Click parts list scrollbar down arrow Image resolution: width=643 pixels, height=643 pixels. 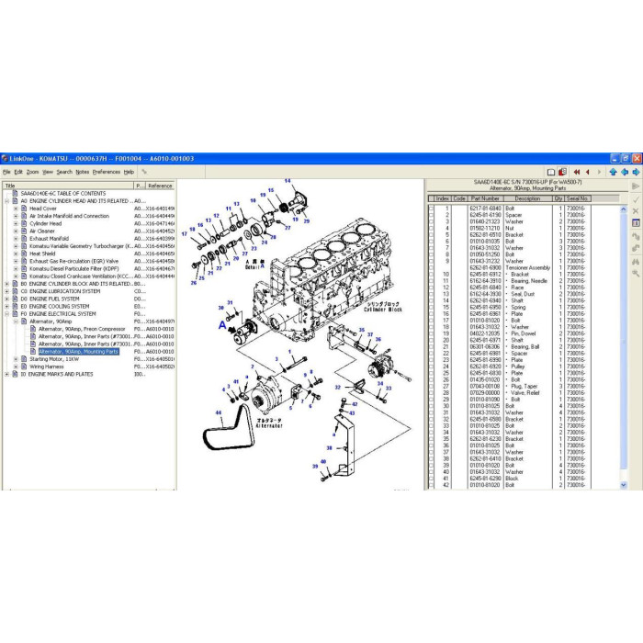coord(624,485)
